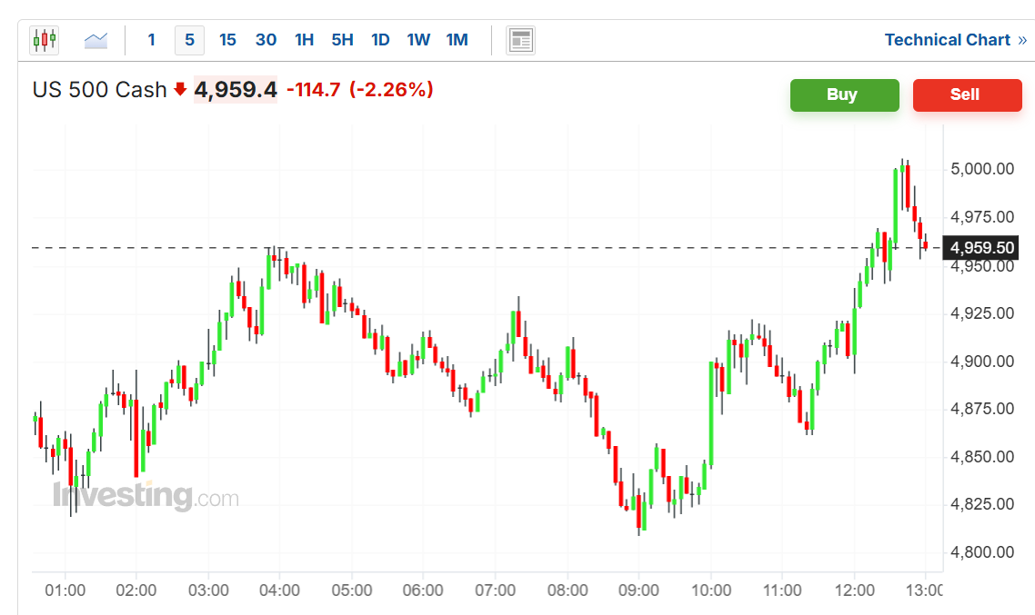Select the 1 minute interval
Viewport: 1035px width, 615px height.
(151, 40)
